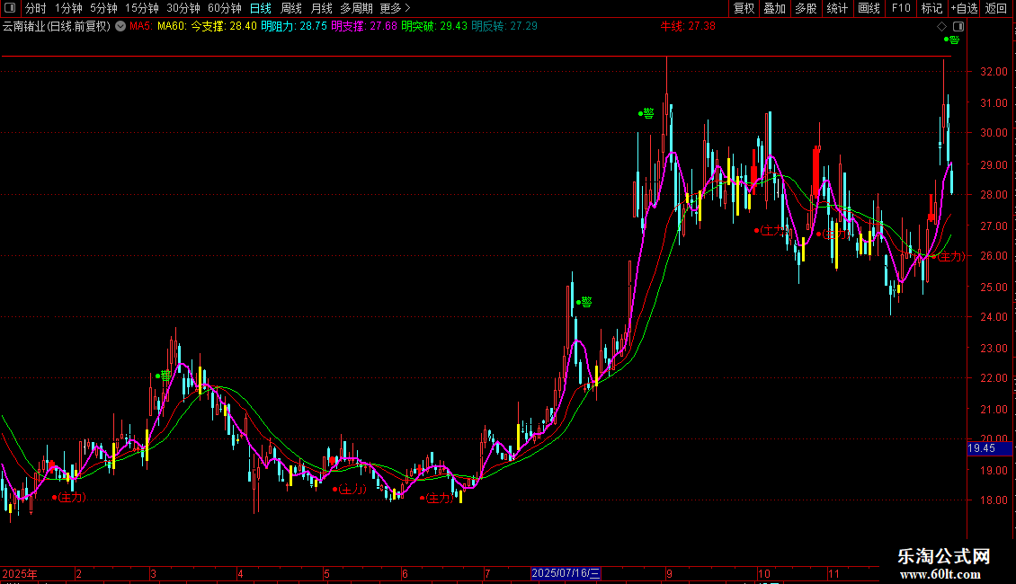The width and height of the screenshot is (1016, 584).
Task: Open the 复权 adjustment menu
Action: (x=744, y=8)
